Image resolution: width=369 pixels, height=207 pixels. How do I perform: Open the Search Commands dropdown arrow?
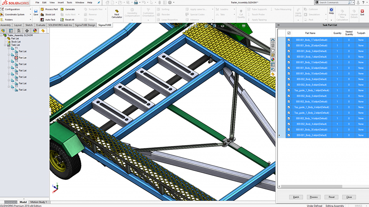tap(354, 3)
